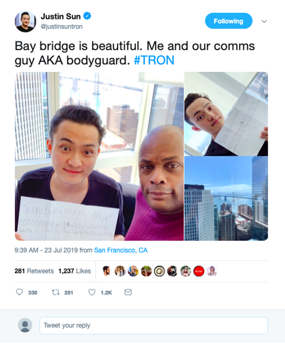Viewport: 285px width, 343px height.
Task: Click the gray default user avatar
Action: coord(25,325)
